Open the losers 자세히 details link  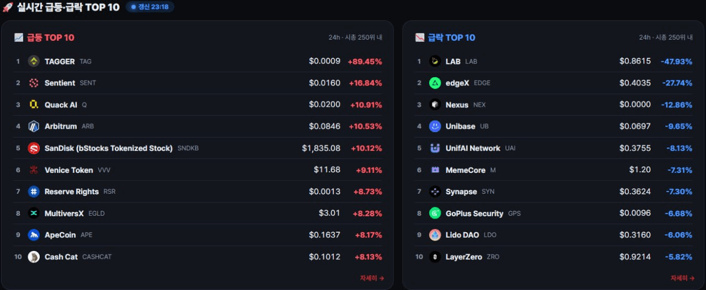[x=683, y=278]
